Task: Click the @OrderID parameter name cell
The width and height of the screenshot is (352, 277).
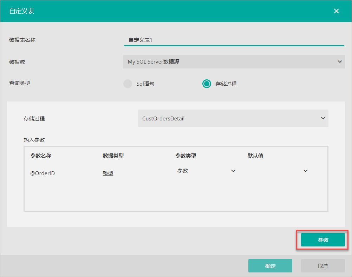Action: [x=43, y=173]
